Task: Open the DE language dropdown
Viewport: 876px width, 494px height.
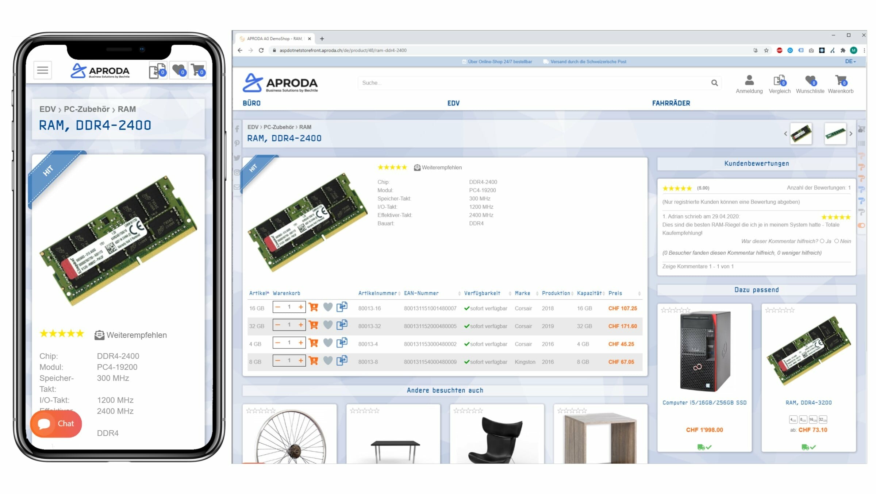Action: coord(850,62)
